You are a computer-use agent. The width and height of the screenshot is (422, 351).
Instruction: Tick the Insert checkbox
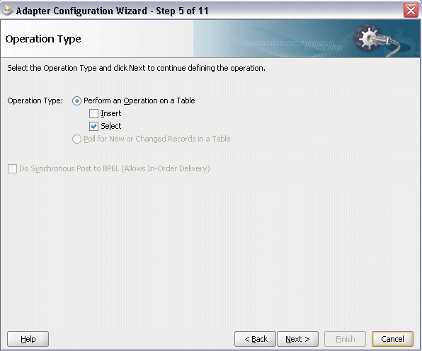pos(93,113)
